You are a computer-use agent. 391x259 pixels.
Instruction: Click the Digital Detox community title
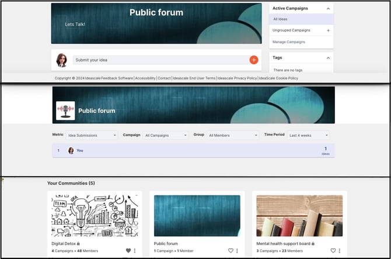click(64, 244)
